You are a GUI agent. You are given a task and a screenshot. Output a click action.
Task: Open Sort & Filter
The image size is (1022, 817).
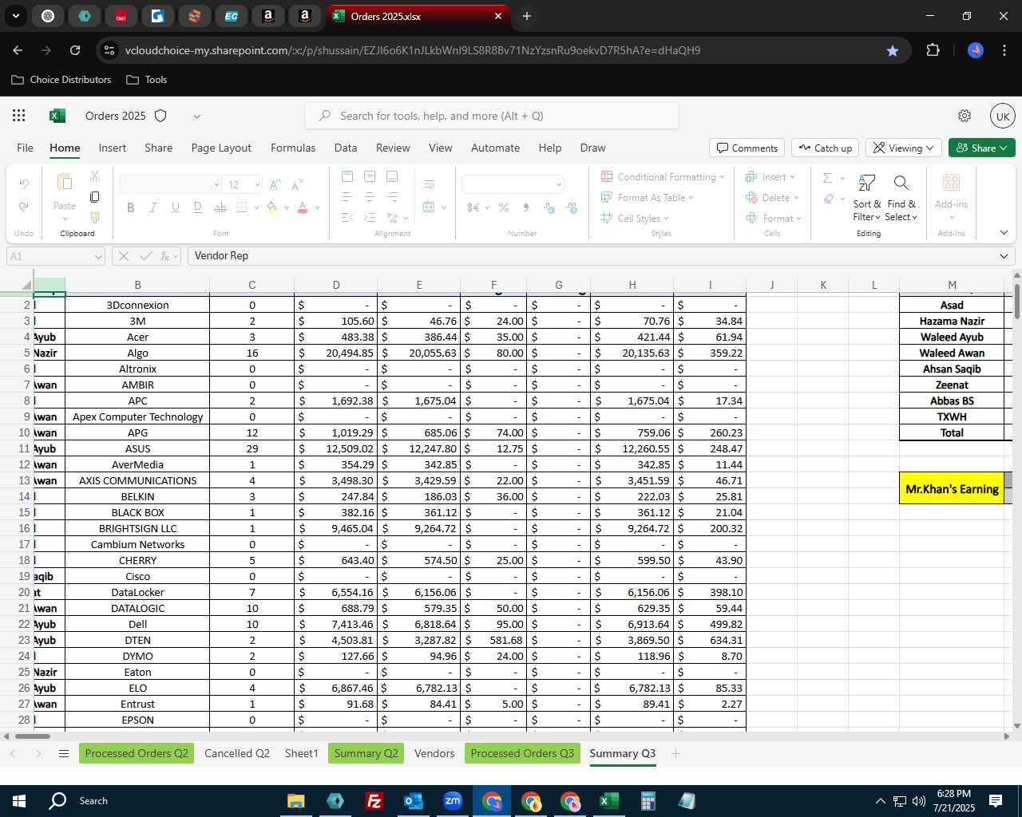[867, 198]
